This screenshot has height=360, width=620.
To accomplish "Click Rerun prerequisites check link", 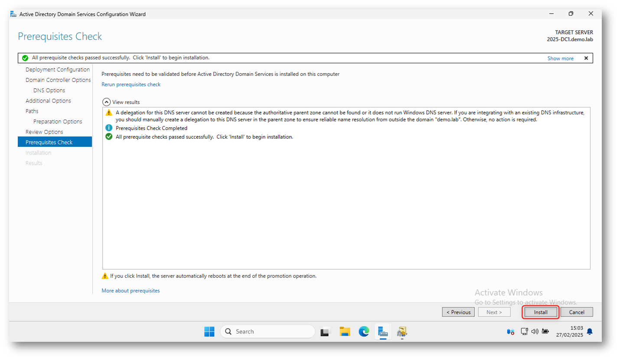I will [131, 84].
